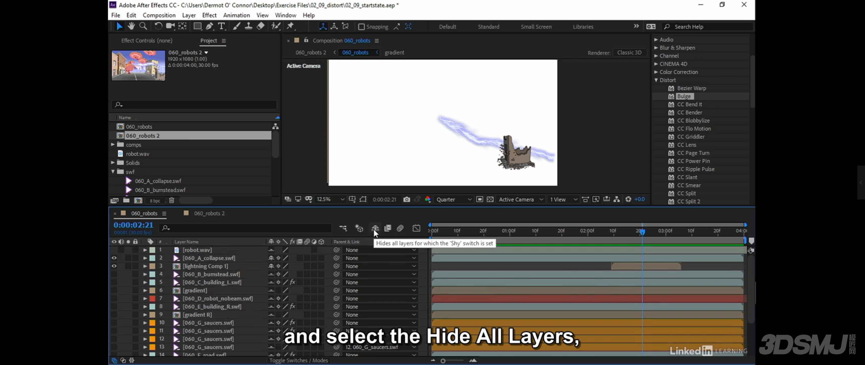The image size is (865, 365).
Task: Open the Animation menu
Action: click(x=237, y=15)
